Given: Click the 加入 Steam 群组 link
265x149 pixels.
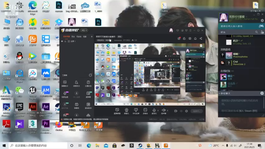Looking at the screenshot, I should coord(249,111).
